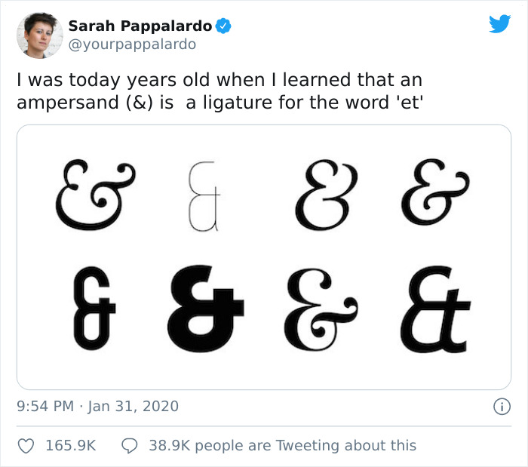The width and height of the screenshot is (528, 467).
Task: Click the tweet text about ampersand ligature
Action: (x=219, y=90)
